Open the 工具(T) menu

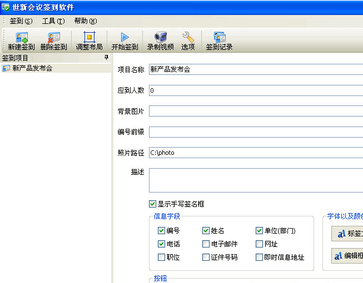coord(53,21)
